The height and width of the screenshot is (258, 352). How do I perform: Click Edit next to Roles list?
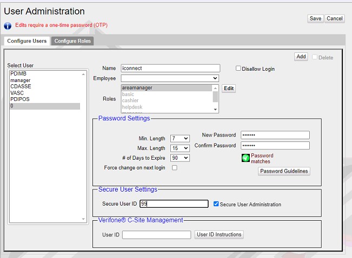click(x=229, y=89)
